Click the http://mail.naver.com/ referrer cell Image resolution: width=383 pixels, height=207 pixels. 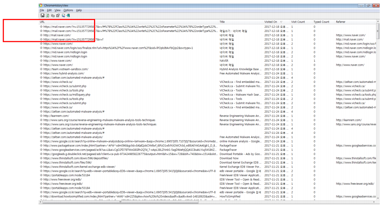[349, 39]
